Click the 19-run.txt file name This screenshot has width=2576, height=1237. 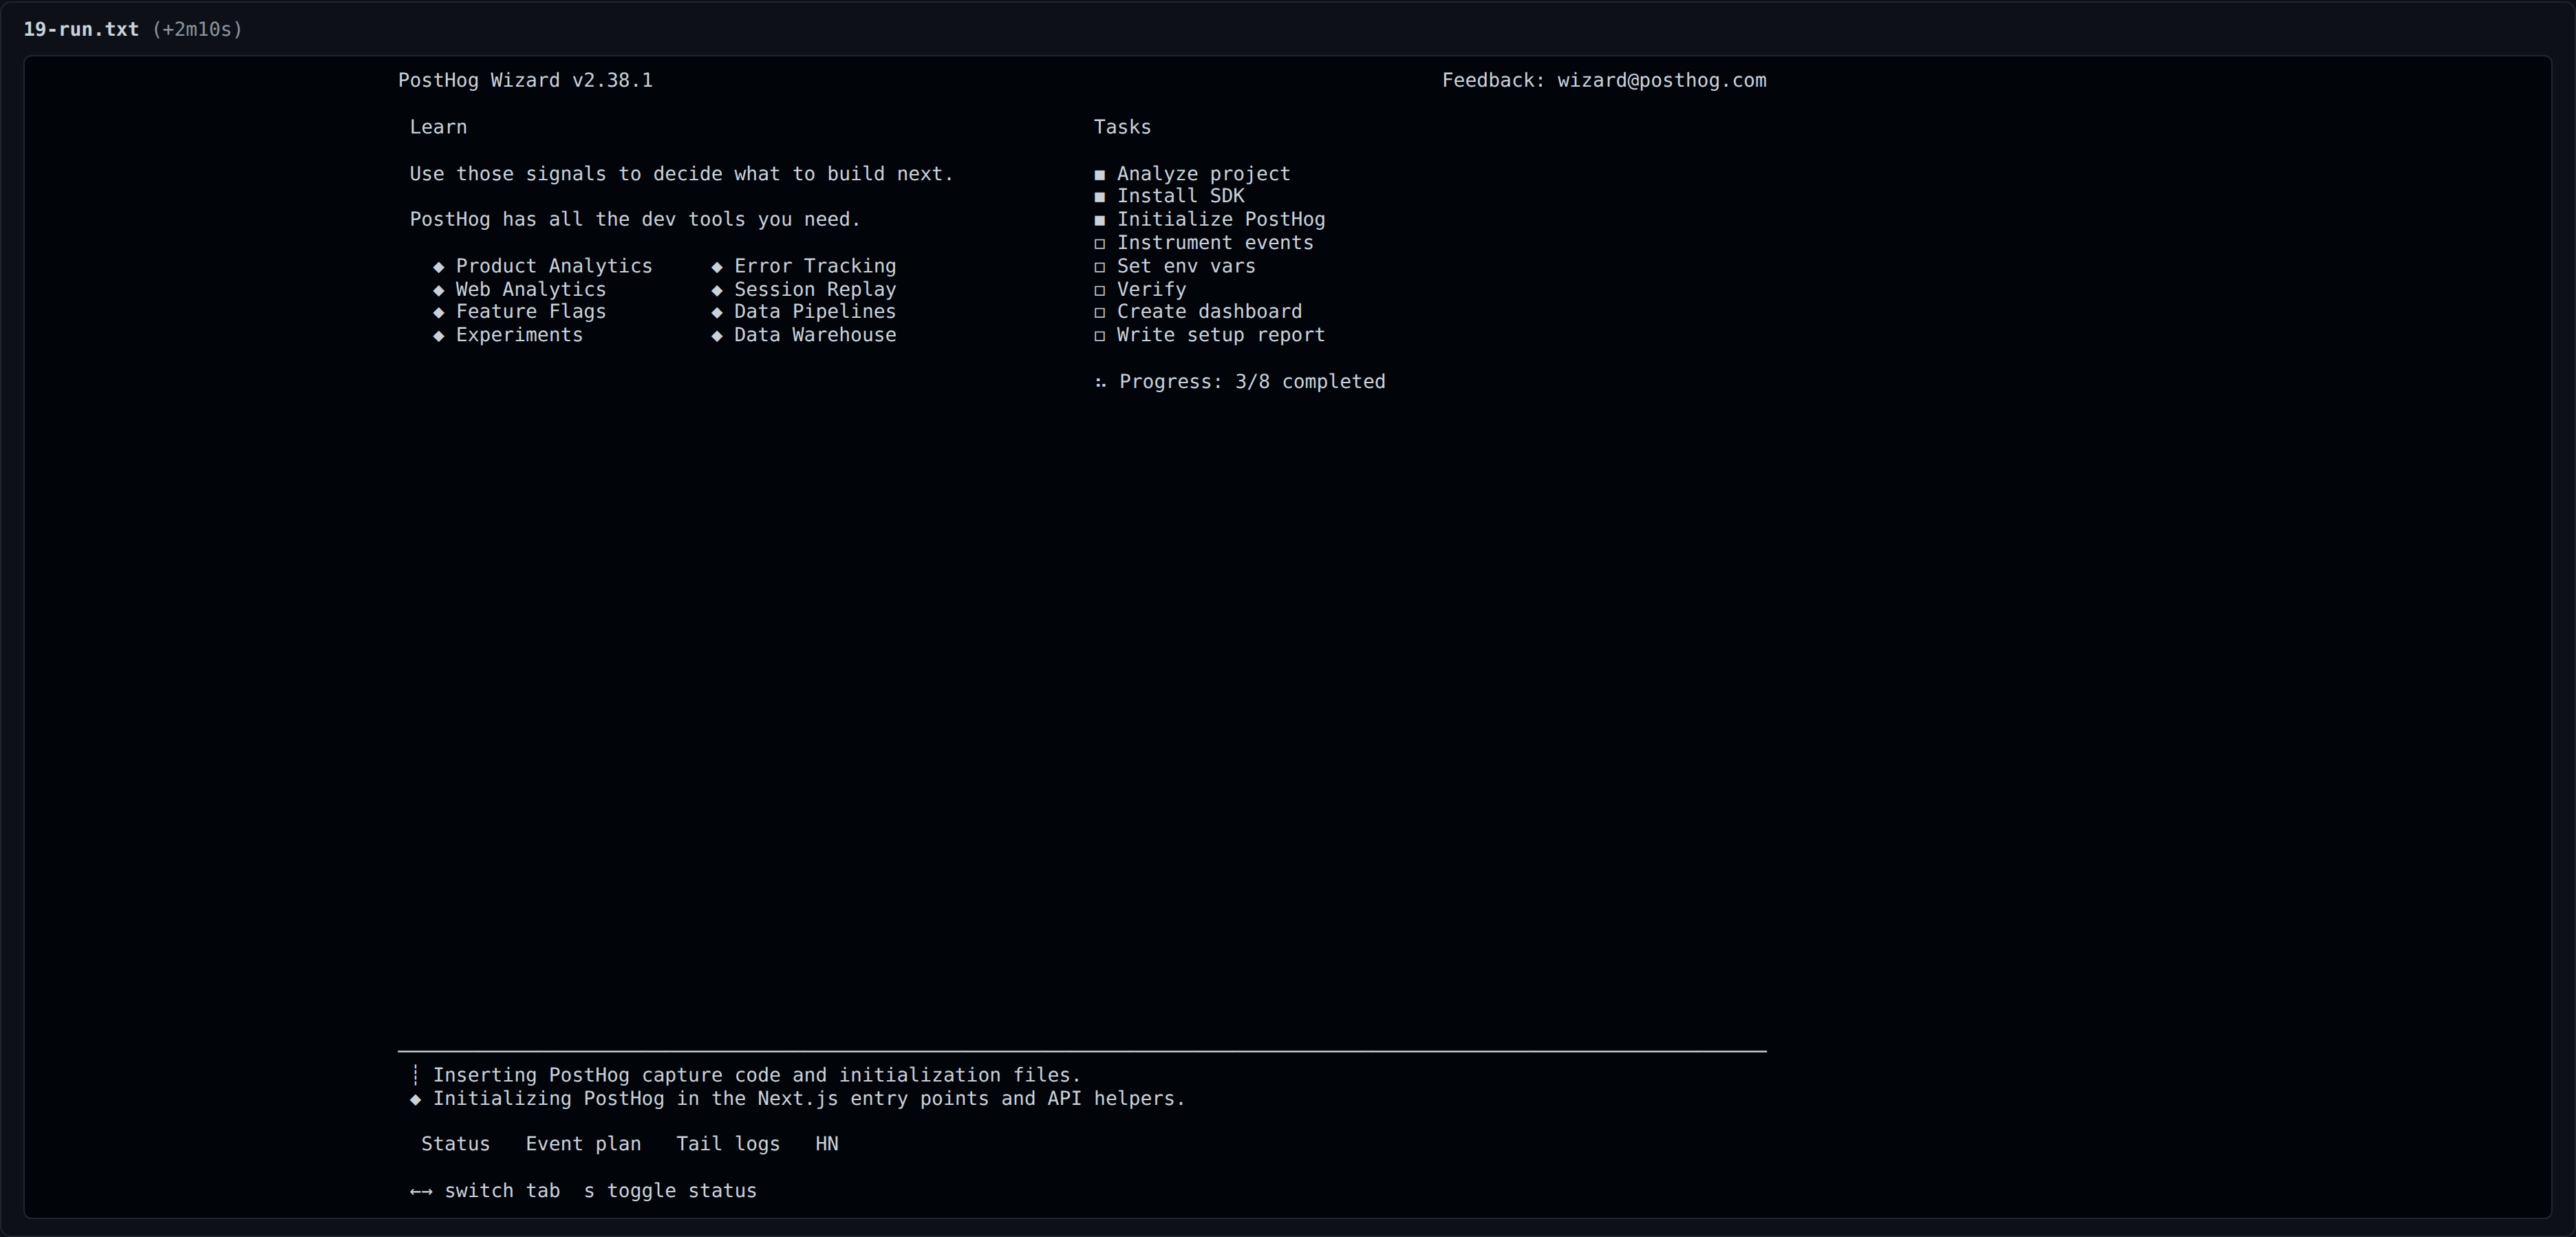81,29
